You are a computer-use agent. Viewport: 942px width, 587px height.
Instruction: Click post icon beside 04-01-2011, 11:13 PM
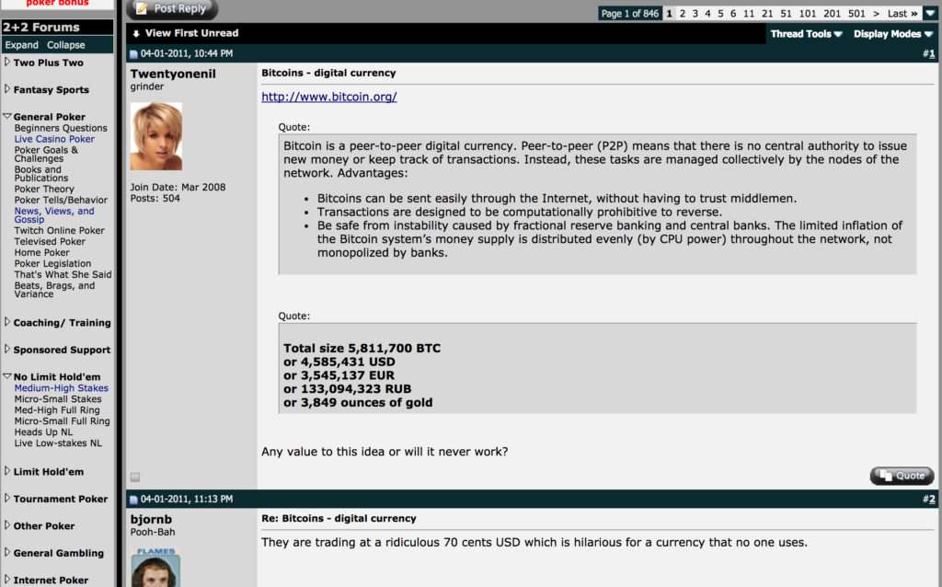(133, 500)
